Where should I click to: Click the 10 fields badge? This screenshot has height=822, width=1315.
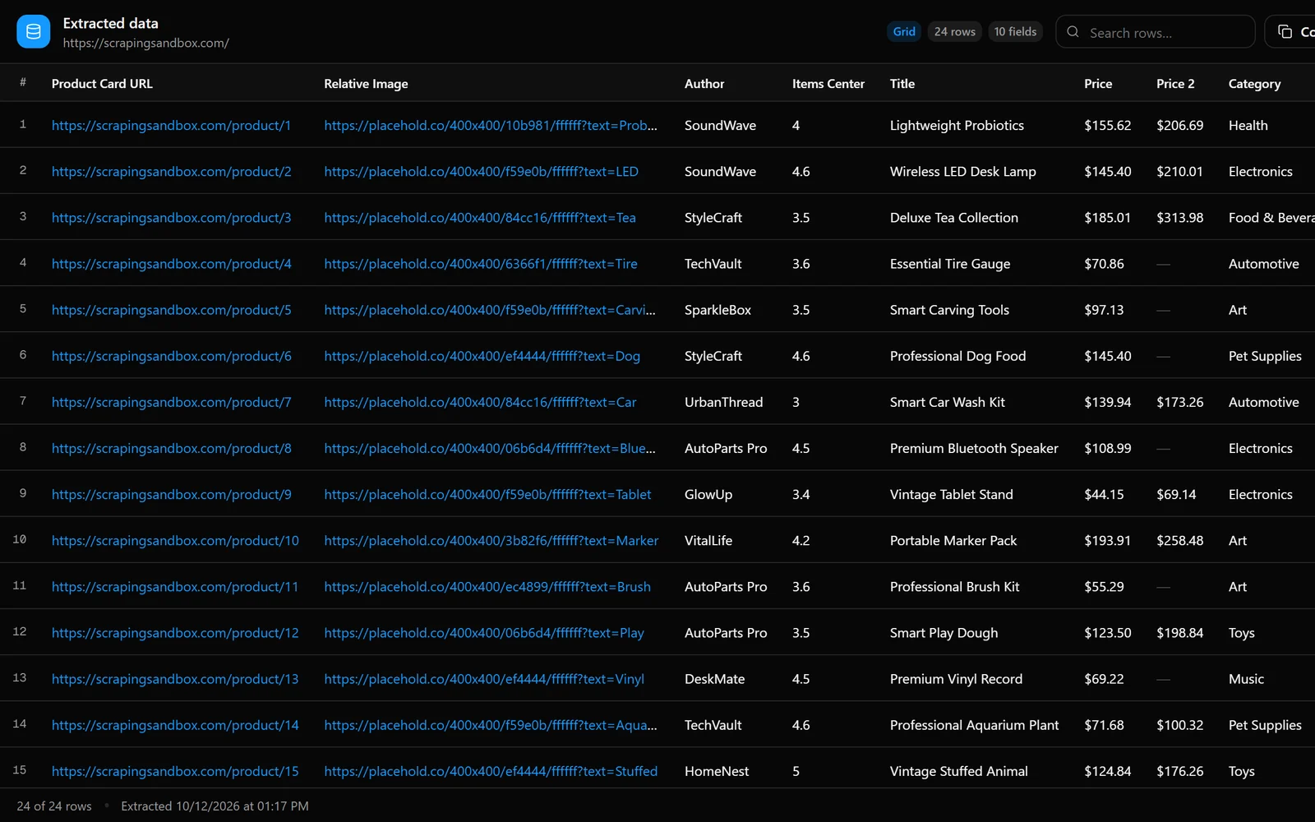[1015, 32]
